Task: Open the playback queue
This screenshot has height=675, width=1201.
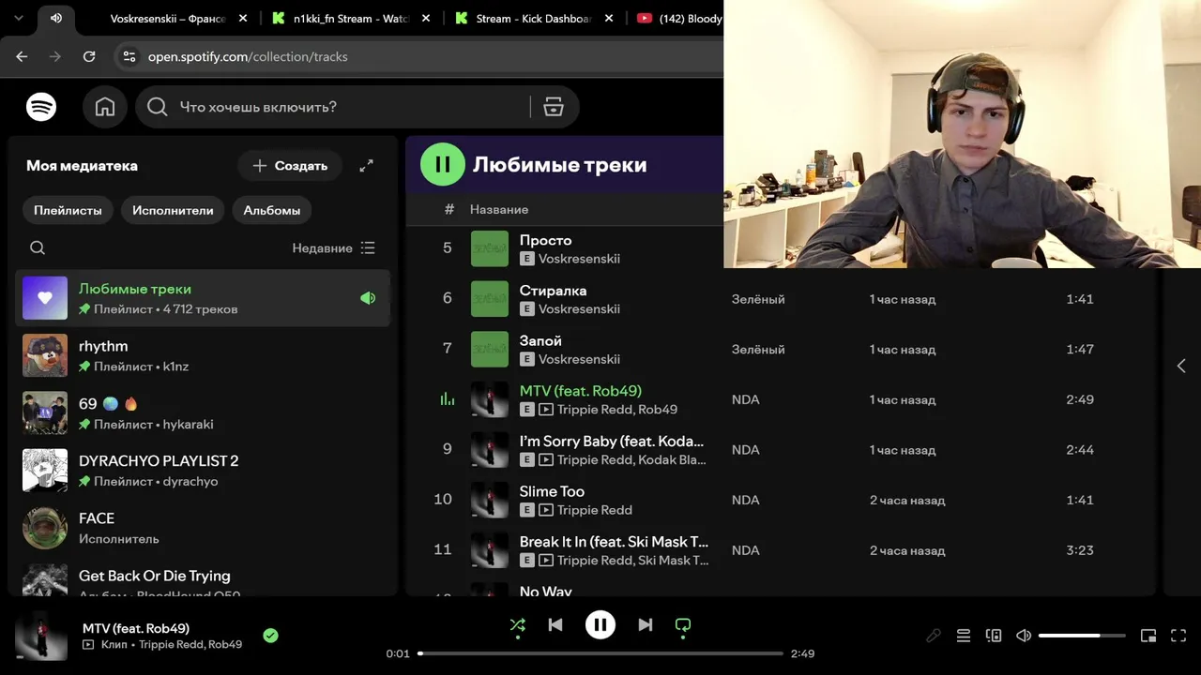Action: point(964,636)
